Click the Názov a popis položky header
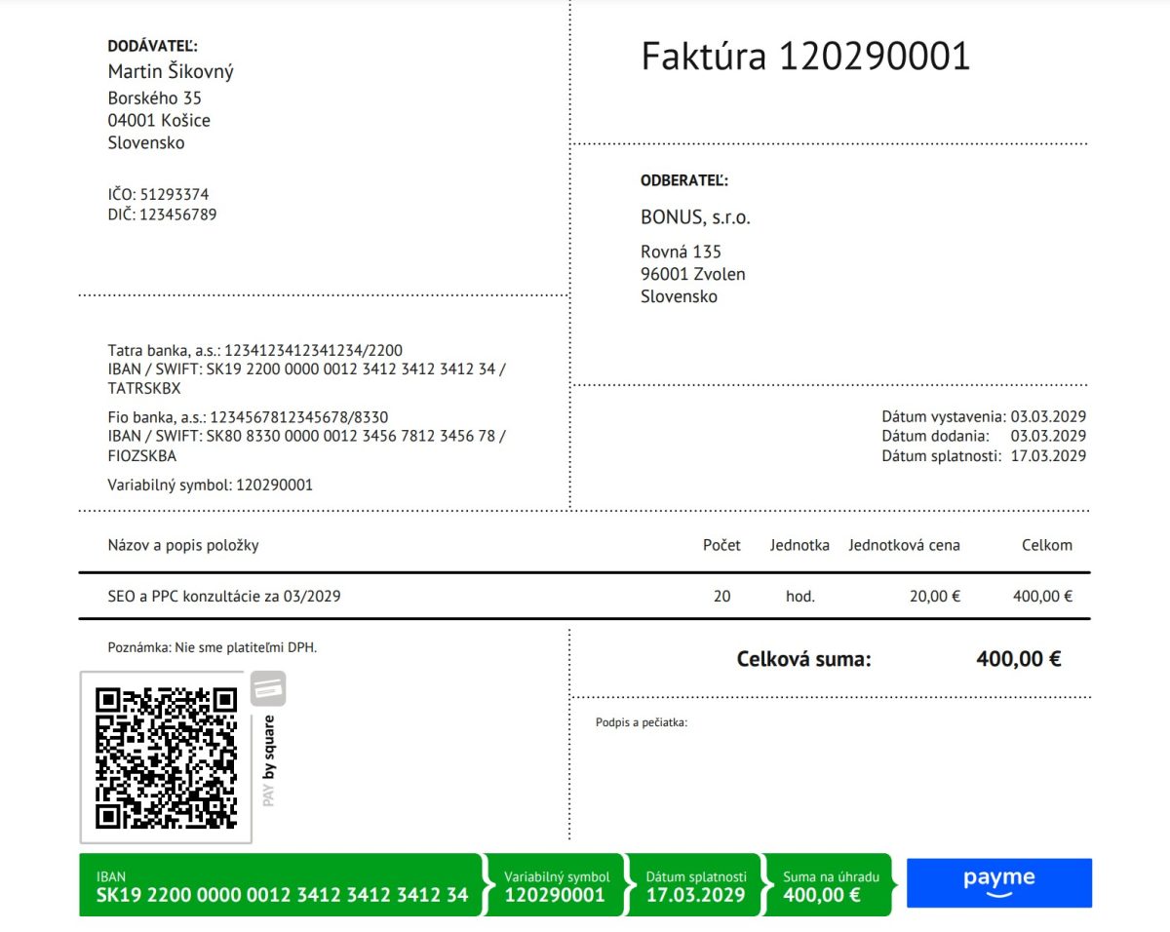This screenshot has width=1170, height=932. point(183,545)
